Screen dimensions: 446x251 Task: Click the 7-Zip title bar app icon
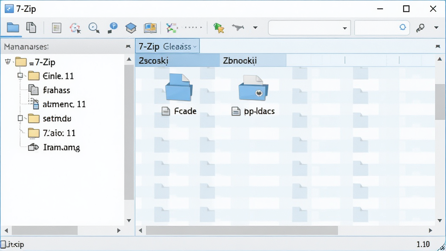(x=9, y=9)
